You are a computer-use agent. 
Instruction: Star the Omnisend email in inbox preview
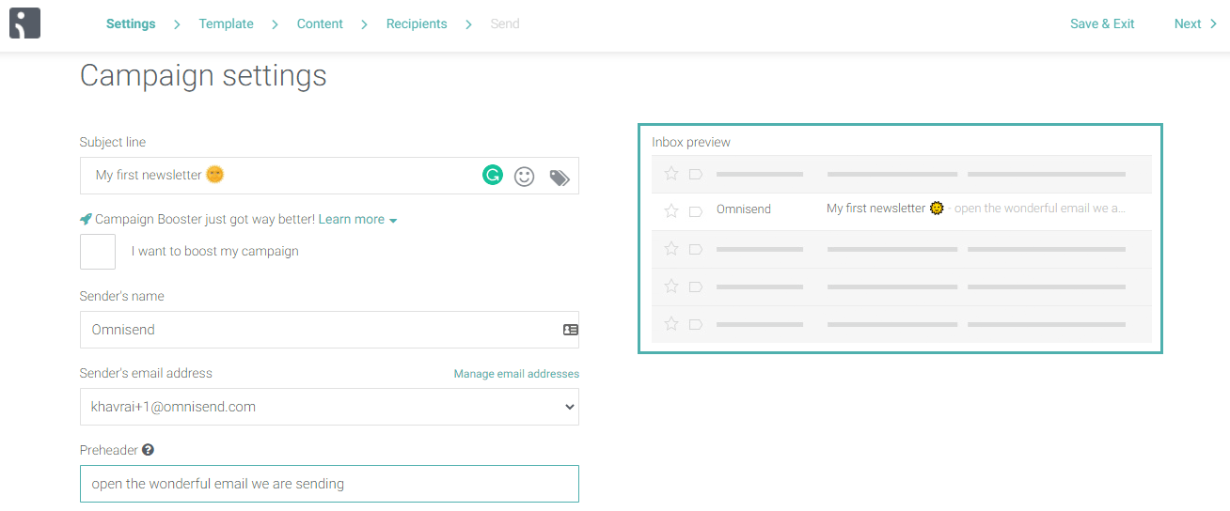(671, 210)
